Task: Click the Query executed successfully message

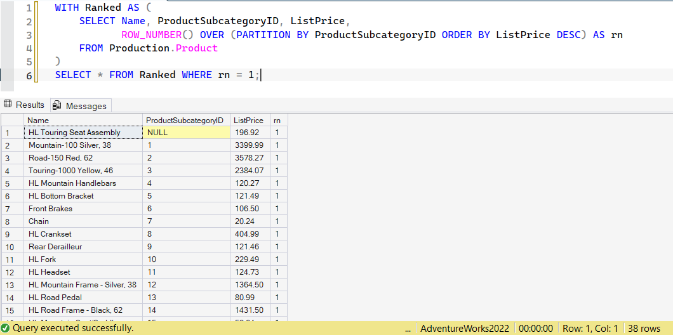Action: pyautogui.click(x=73, y=328)
